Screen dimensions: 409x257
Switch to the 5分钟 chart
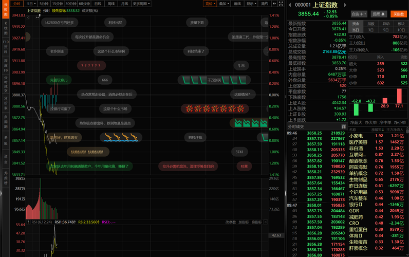click(44, 4)
